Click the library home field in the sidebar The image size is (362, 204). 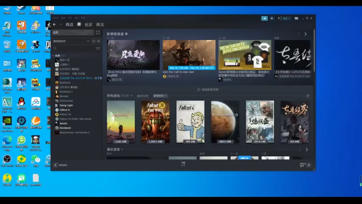(x=73, y=33)
